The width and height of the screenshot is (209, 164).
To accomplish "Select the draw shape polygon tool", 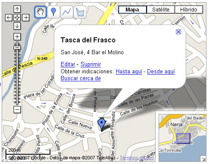I will pos(80,12).
